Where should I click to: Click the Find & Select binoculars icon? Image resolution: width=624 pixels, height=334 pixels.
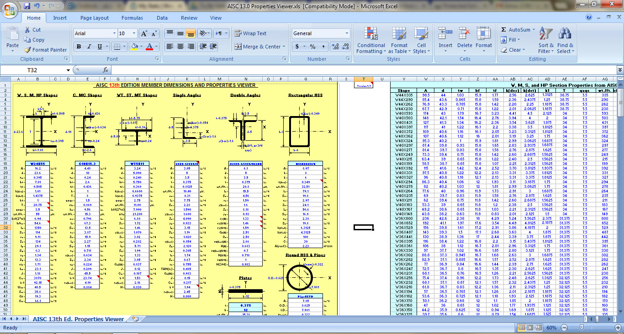(x=565, y=34)
